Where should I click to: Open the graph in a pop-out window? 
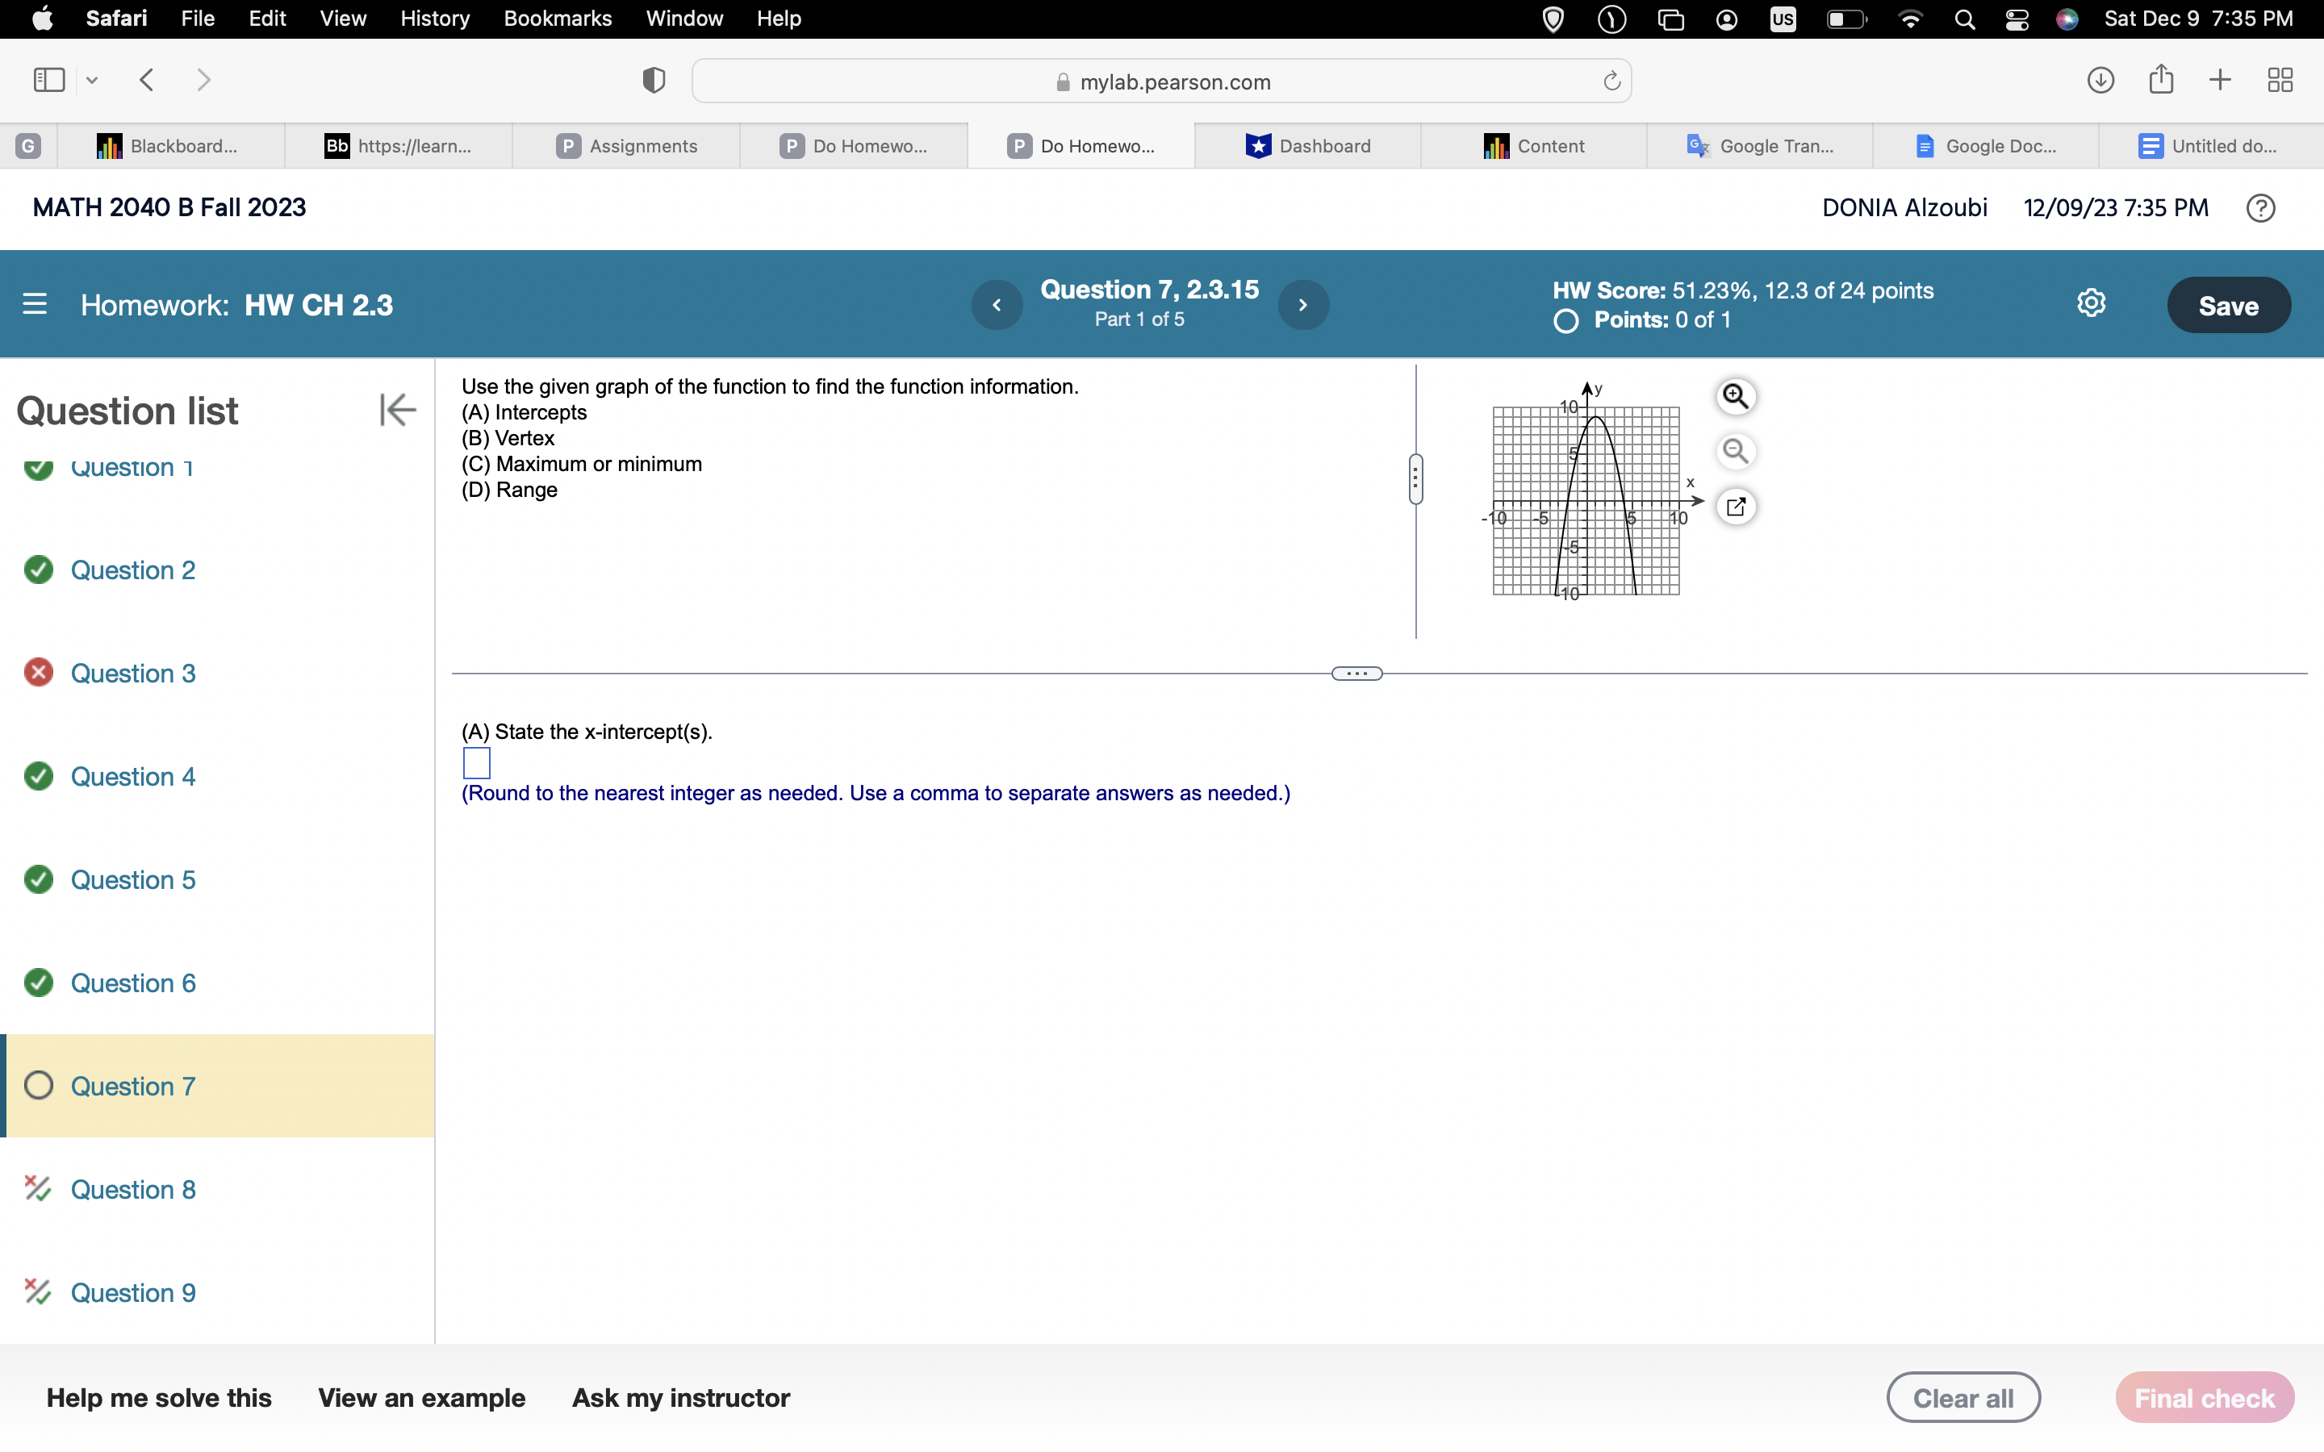[1735, 506]
